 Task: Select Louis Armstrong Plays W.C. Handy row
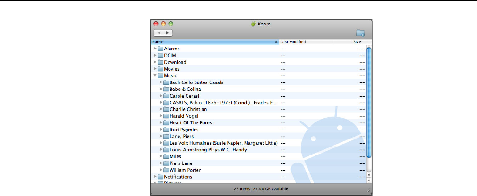pyautogui.click(x=259, y=149)
